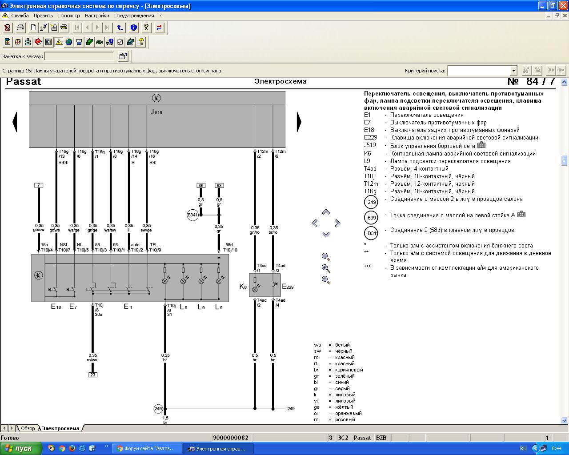Switch to the Chrome forum taskbar window

point(146,449)
